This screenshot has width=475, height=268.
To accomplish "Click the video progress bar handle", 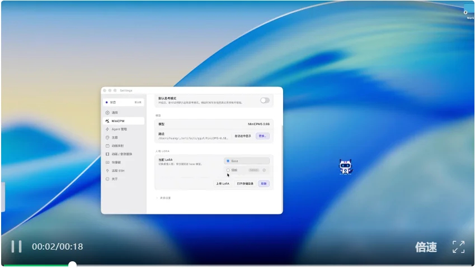I will pyautogui.click(x=72, y=265).
